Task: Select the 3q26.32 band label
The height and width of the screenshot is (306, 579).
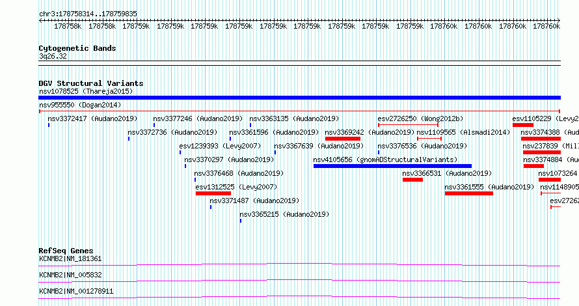Action: click(53, 56)
